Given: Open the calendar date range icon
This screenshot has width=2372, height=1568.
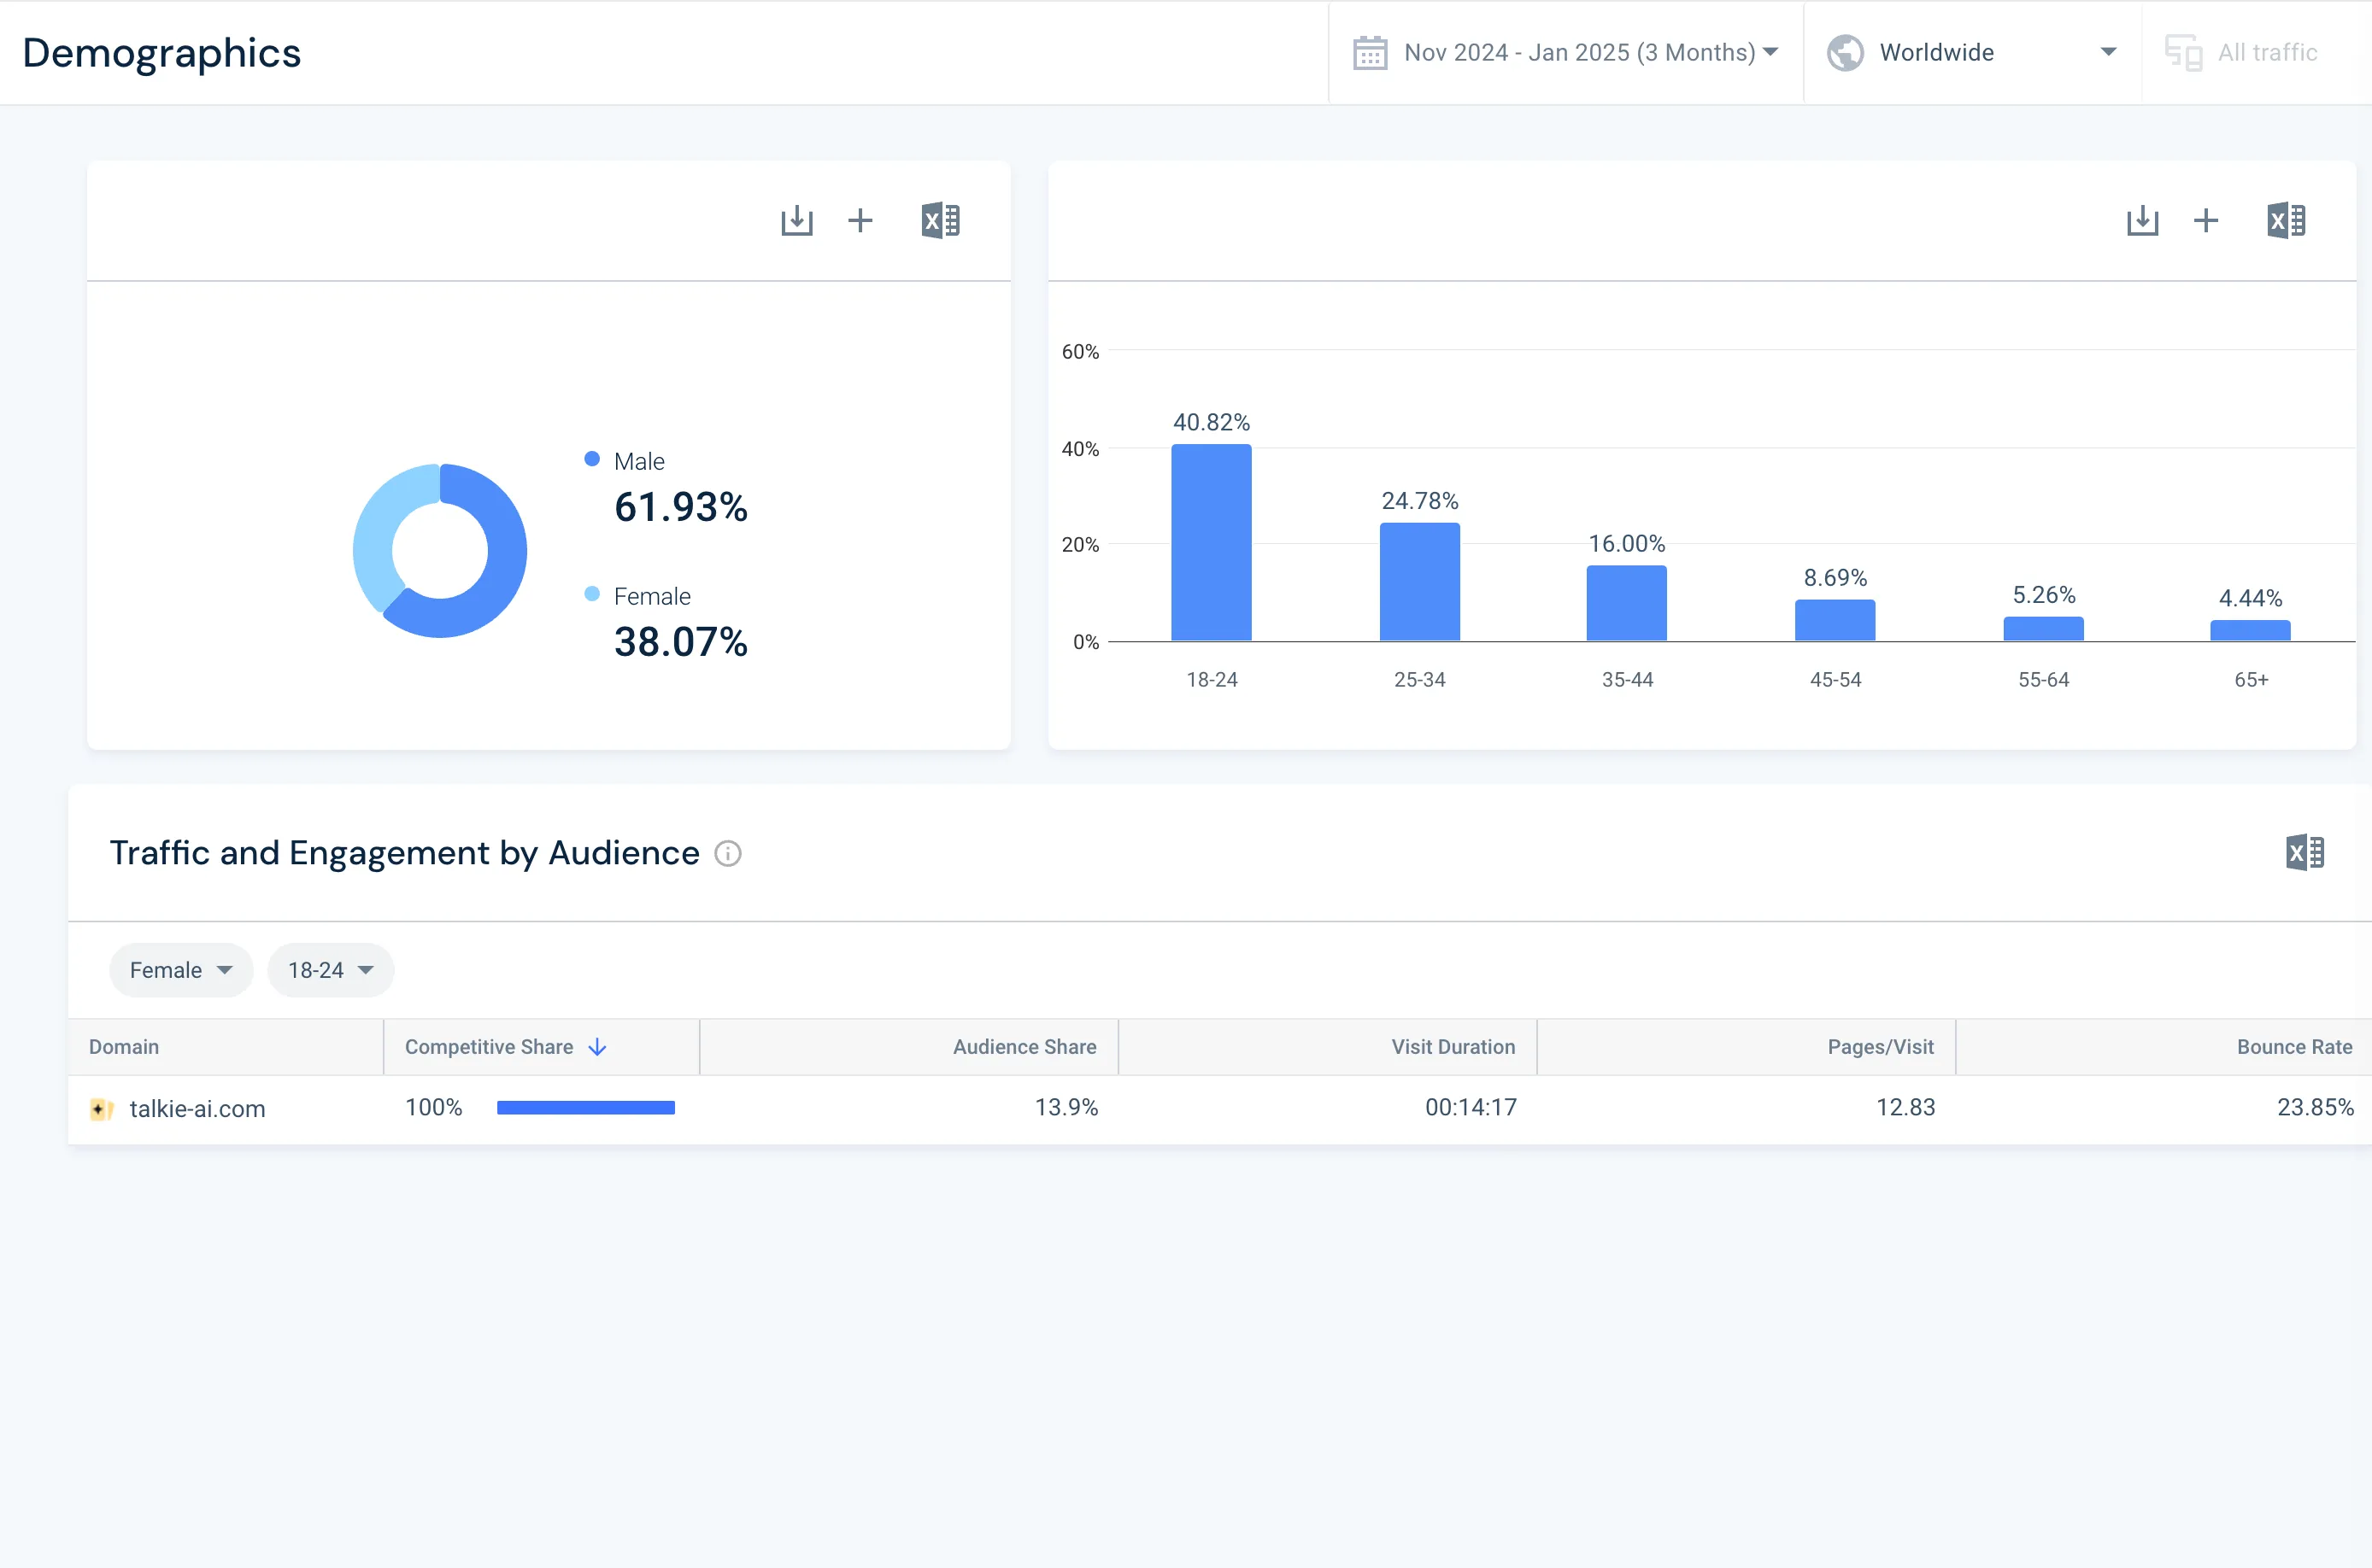Looking at the screenshot, I should point(1370,53).
